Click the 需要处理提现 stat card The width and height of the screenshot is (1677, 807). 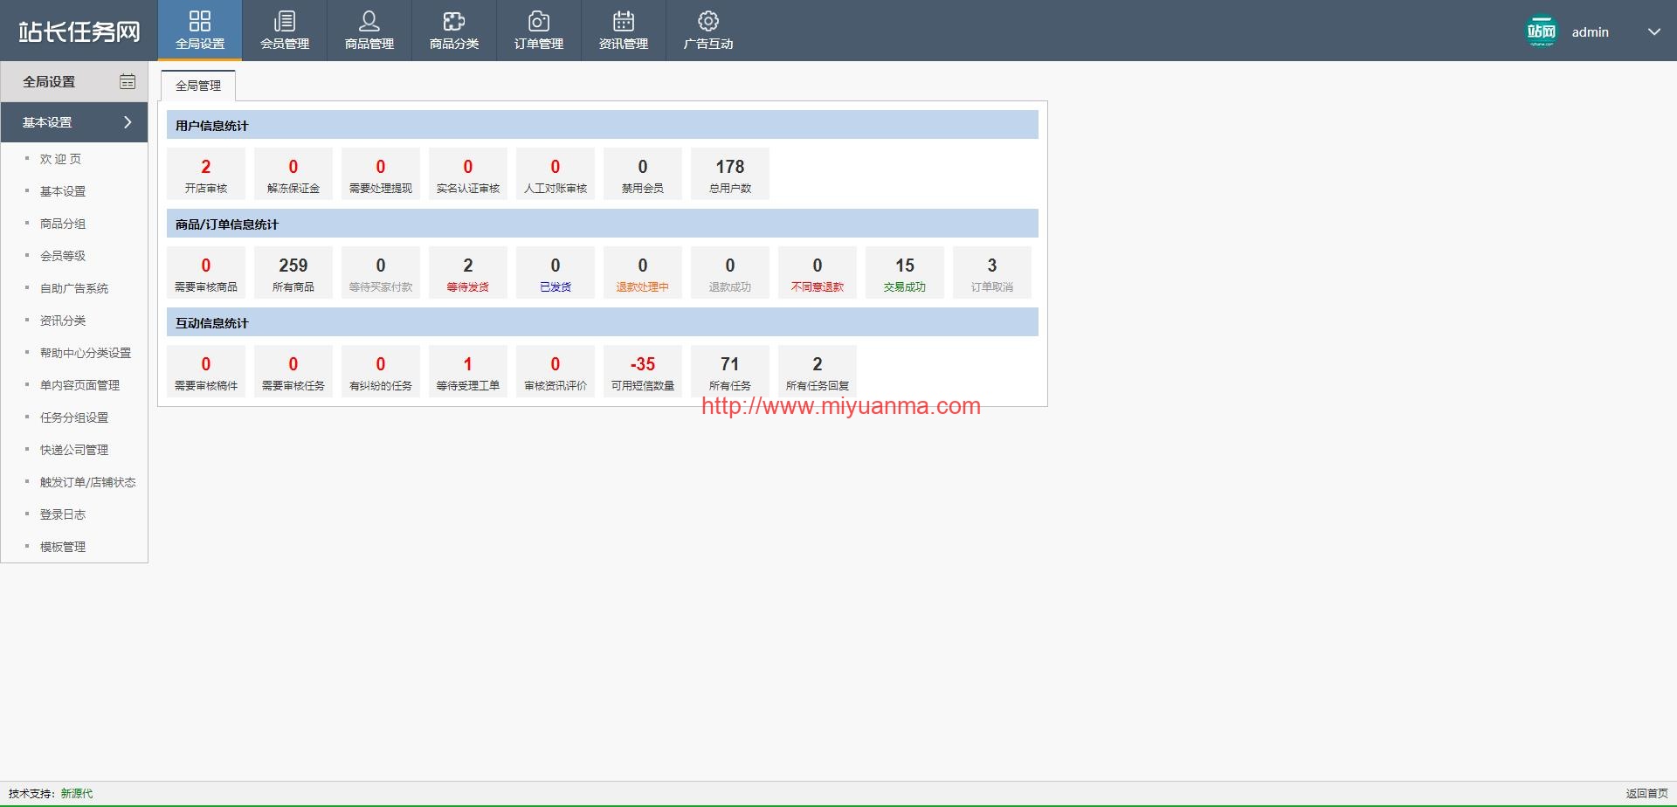point(381,174)
